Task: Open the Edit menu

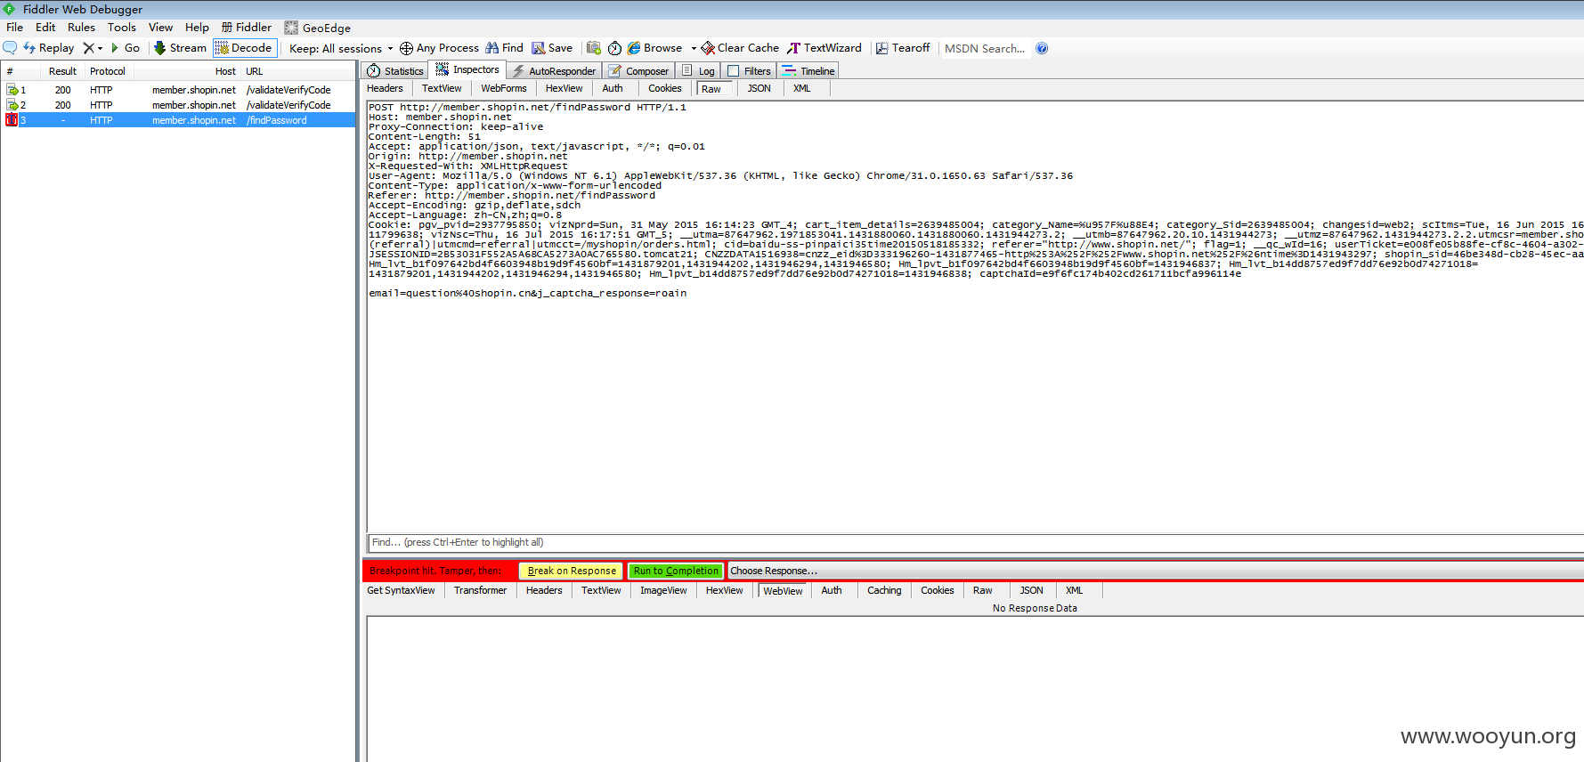Action: (x=45, y=28)
